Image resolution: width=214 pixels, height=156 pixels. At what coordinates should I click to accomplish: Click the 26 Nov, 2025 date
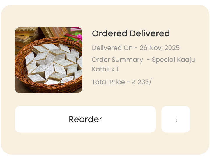pos(160,48)
